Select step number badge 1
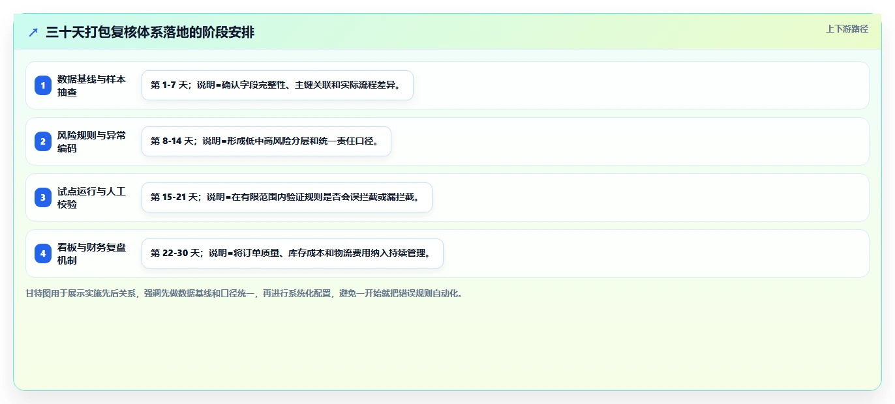 43,85
